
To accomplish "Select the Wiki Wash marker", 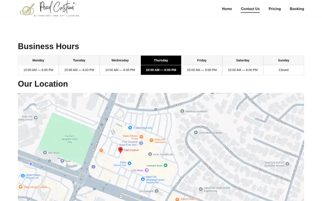I will coord(45,152).
